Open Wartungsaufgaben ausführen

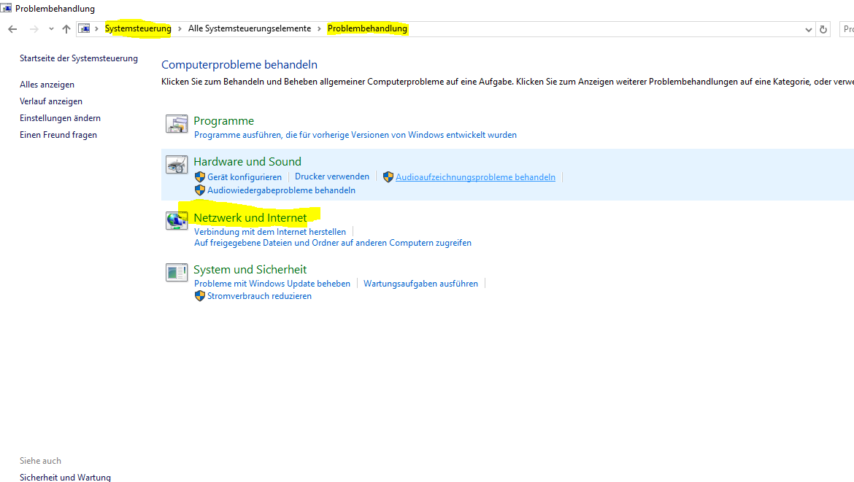pyautogui.click(x=420, y=284)
